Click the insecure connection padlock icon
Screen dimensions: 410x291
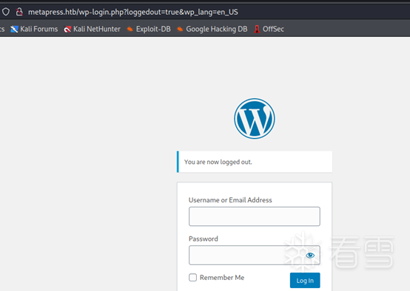tap(19, 12)
